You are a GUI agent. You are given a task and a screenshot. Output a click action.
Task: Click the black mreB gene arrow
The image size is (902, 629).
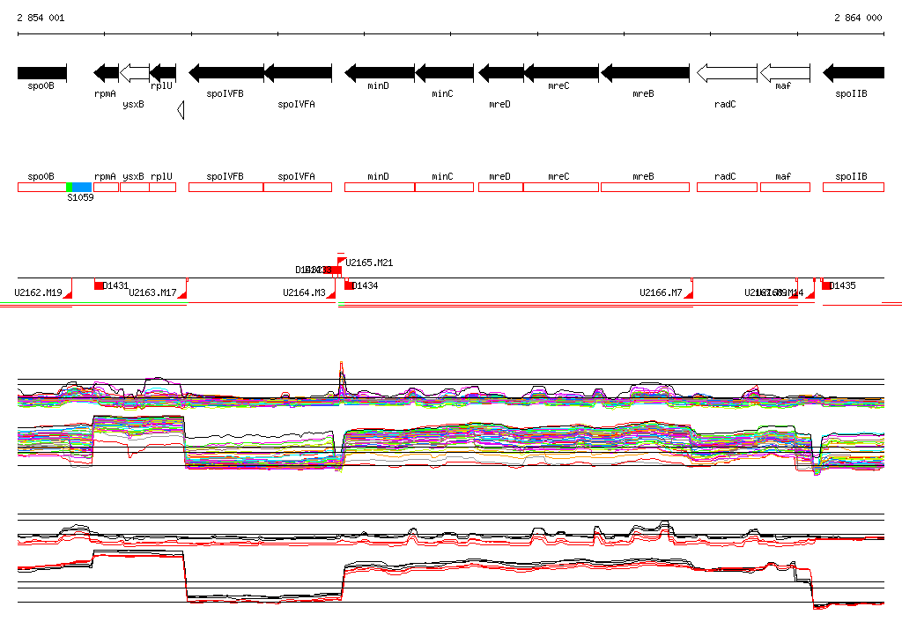click(645, 73)
